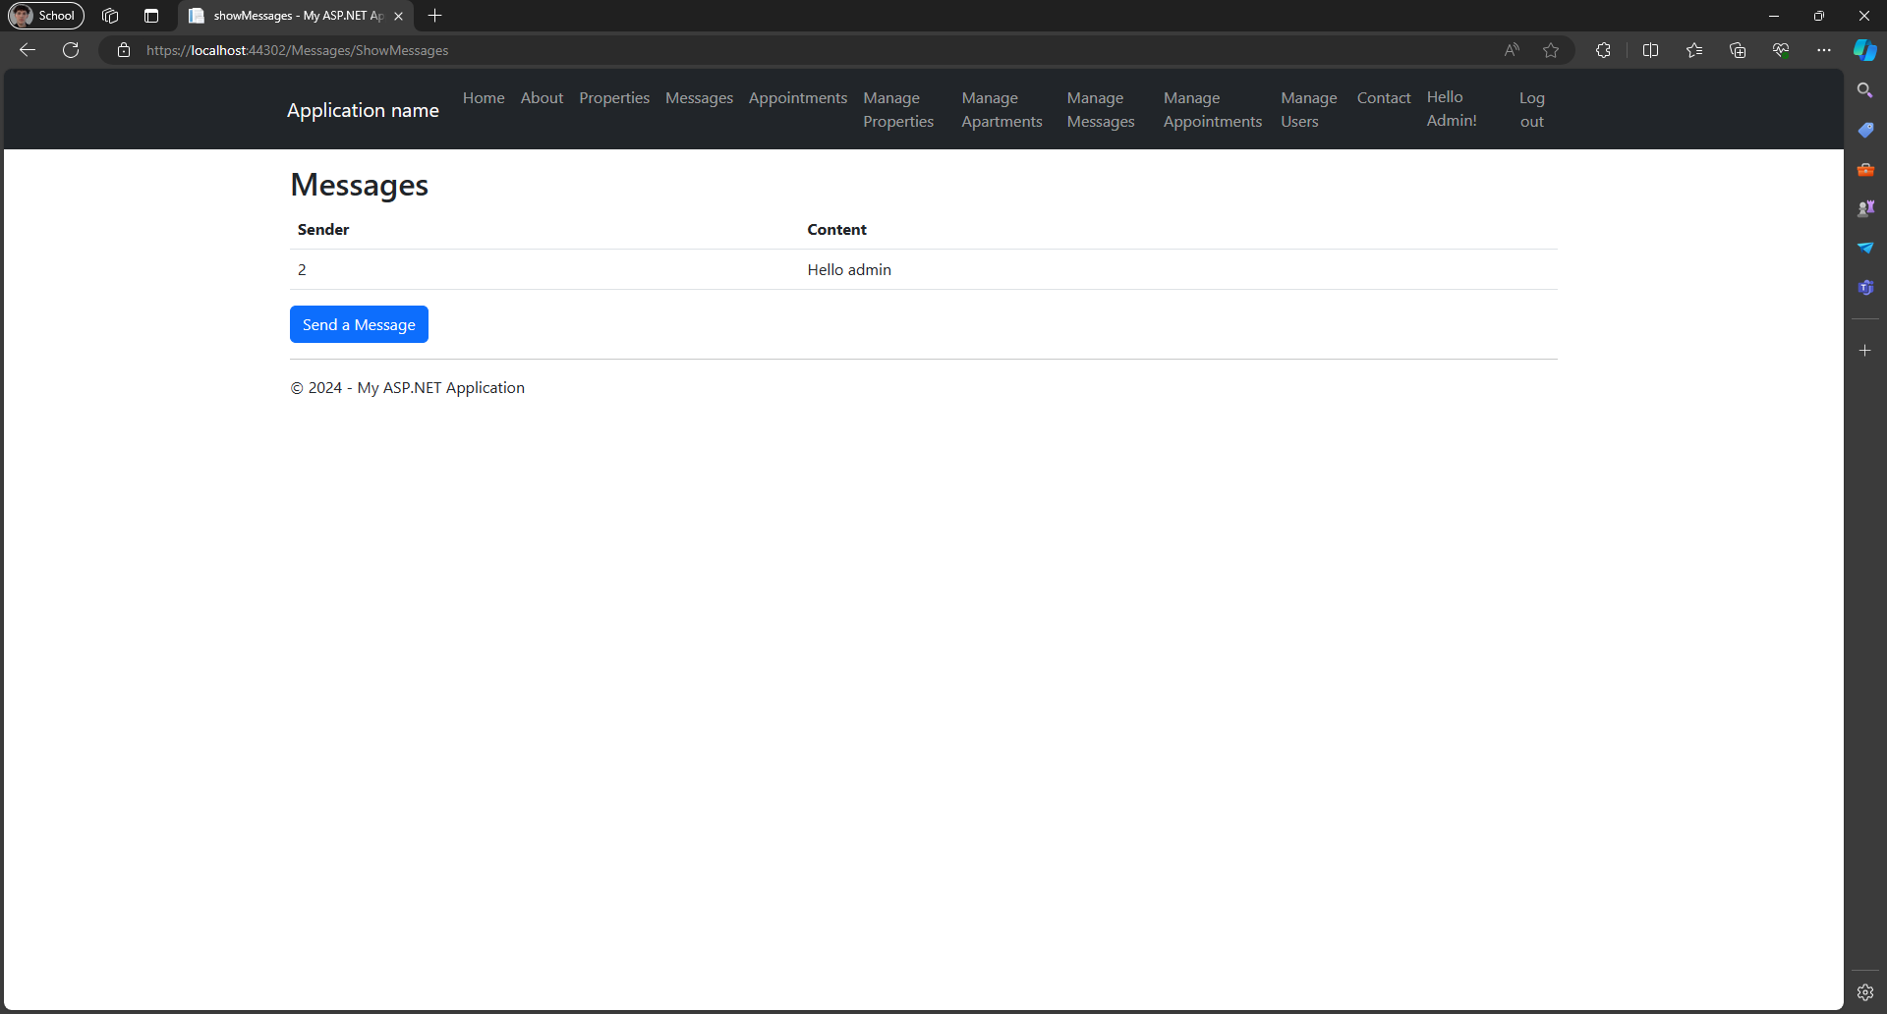Restore down the browser window
Image resolution: width=1887 pixels, height=1014 pixels.
(1819, 16)
